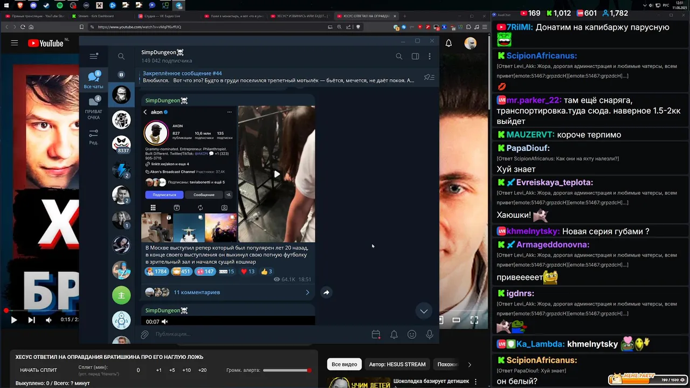
Task: Open the Telegram hamburger menu
Action: click(94, 56)
